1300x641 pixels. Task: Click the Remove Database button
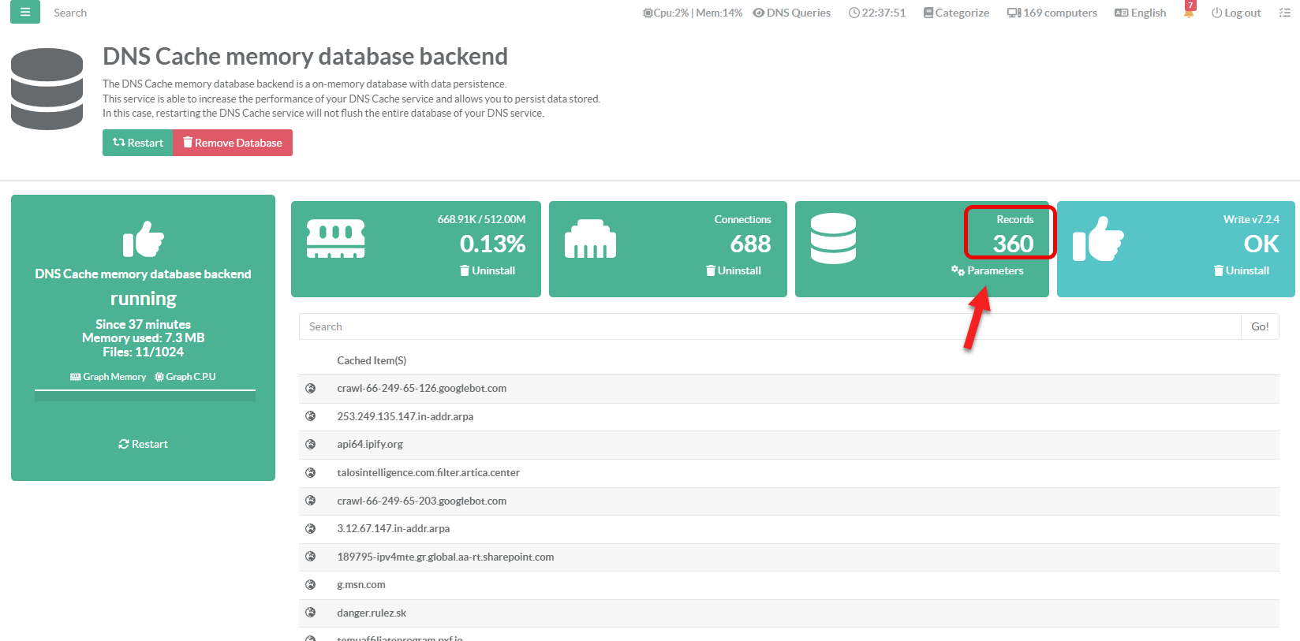click(233, 143)
